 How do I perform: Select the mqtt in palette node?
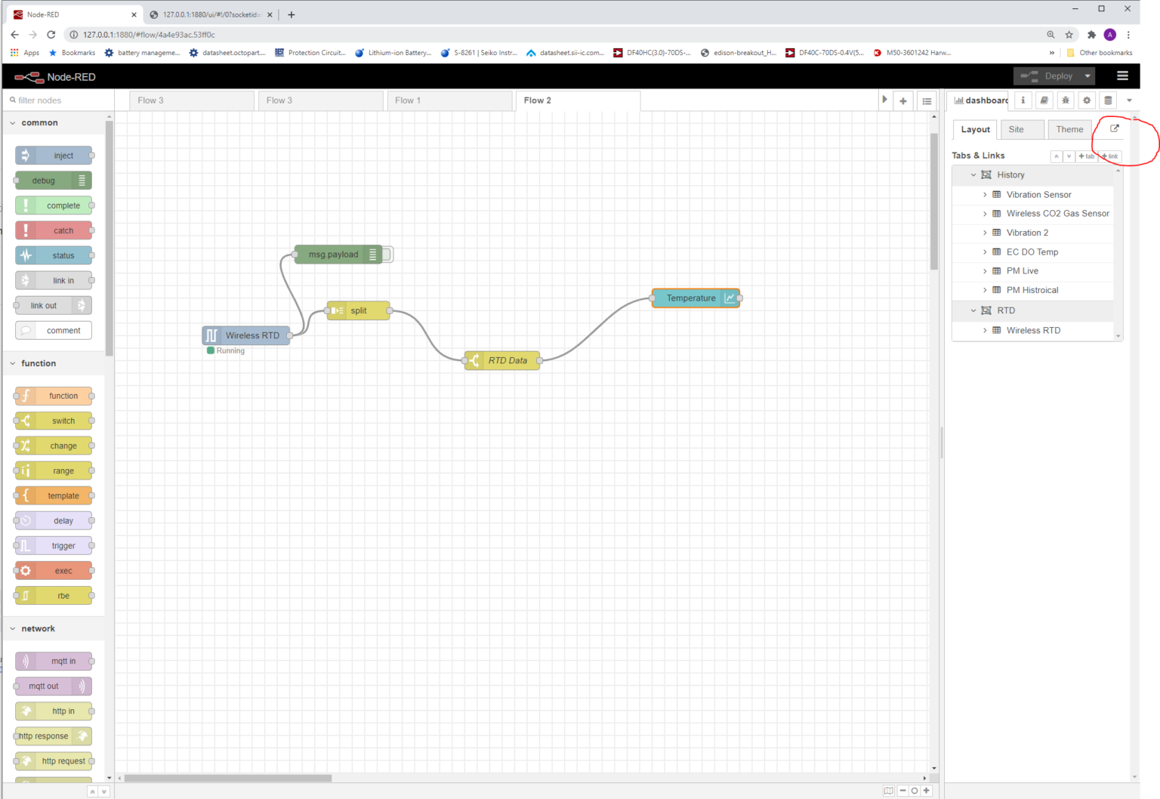click(54, 662)
